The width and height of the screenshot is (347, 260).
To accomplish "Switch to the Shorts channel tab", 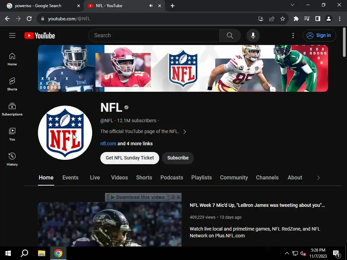I will coord(144,177).
